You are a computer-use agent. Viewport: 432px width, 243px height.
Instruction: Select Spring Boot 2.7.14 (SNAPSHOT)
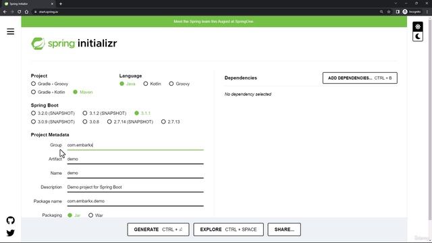(130, 122)
